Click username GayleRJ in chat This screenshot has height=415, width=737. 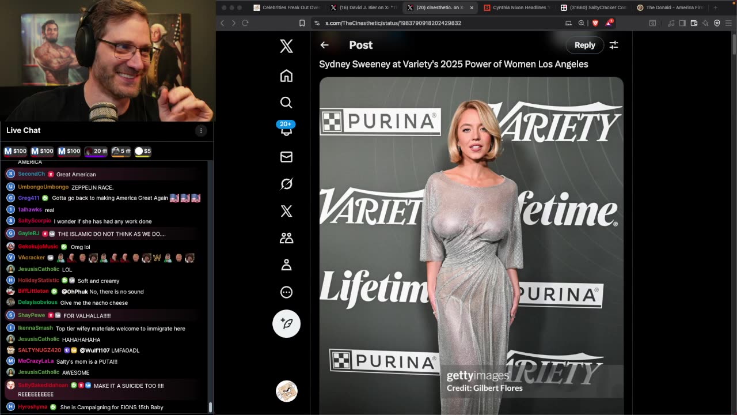coord(28,234)
